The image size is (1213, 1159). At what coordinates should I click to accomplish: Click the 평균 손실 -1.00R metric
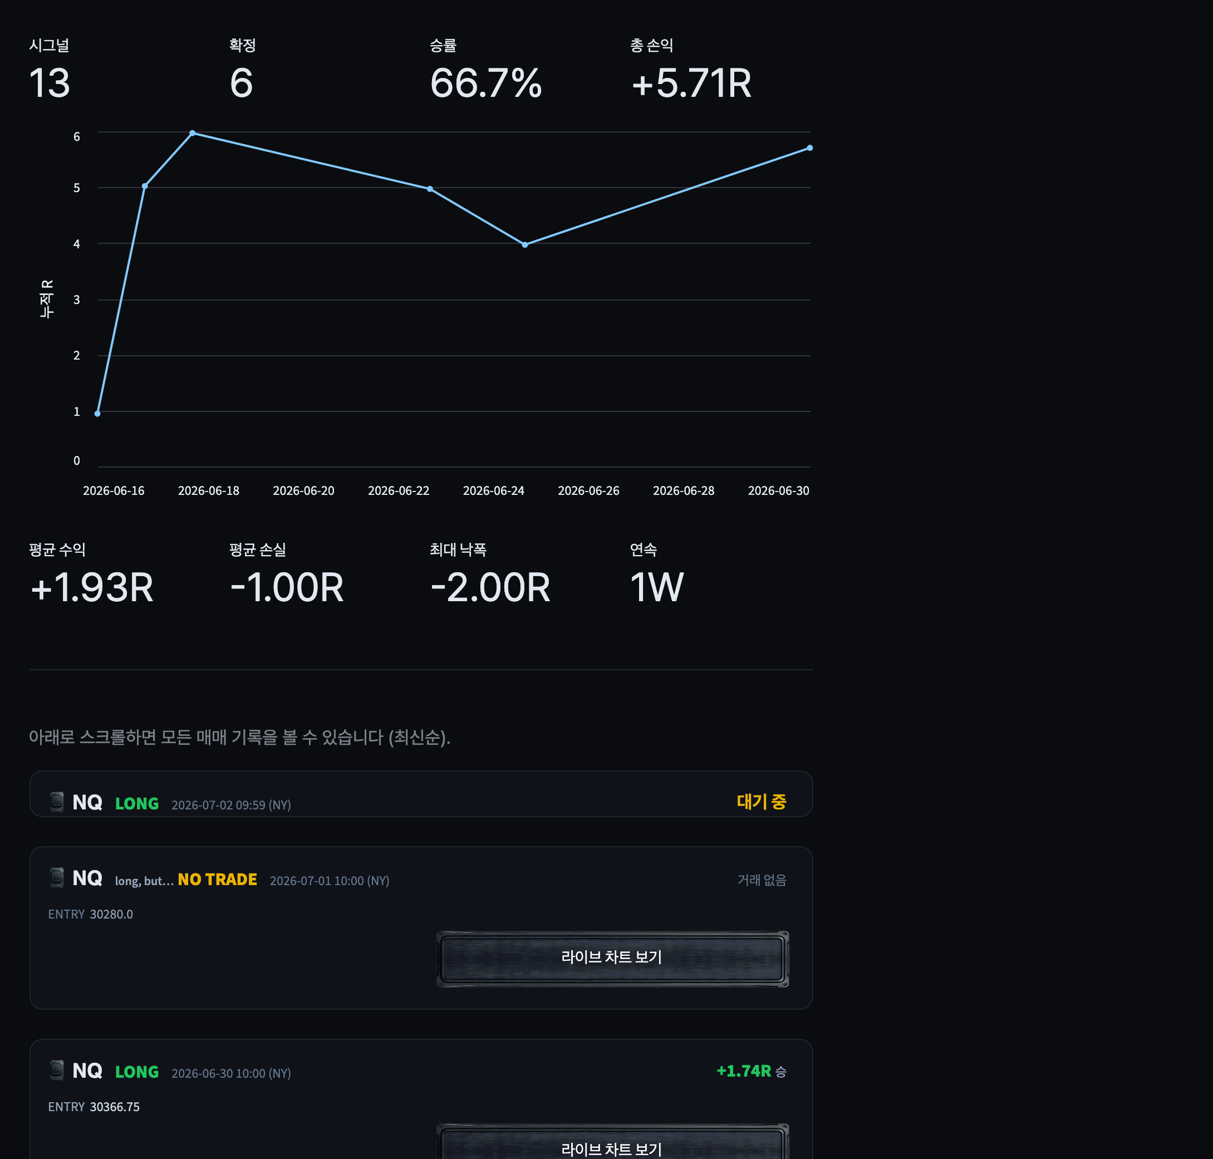pos(287,574)
